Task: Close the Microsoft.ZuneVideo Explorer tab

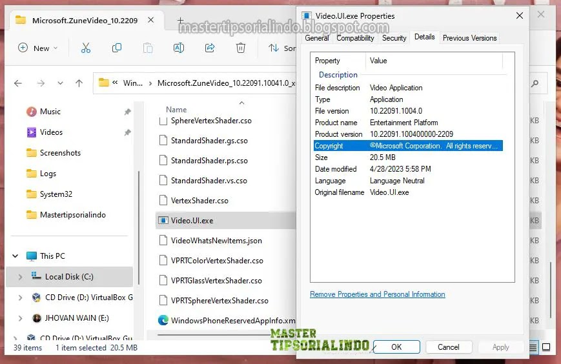Action: point(151,20)
